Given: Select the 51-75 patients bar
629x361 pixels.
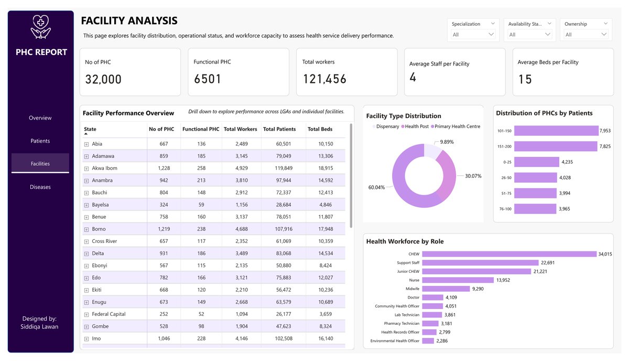Looking at the screenshot, I should tap(535, 194).
